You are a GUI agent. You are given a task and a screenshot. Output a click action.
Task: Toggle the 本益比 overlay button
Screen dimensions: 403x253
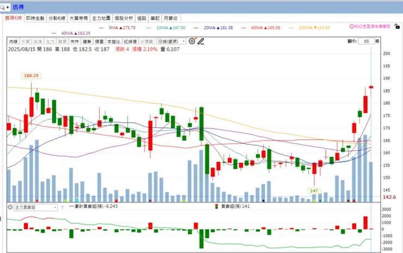[113, 41]
